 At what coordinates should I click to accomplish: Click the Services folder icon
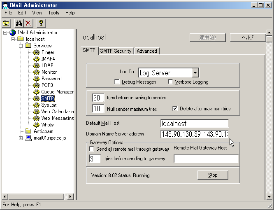28,45
